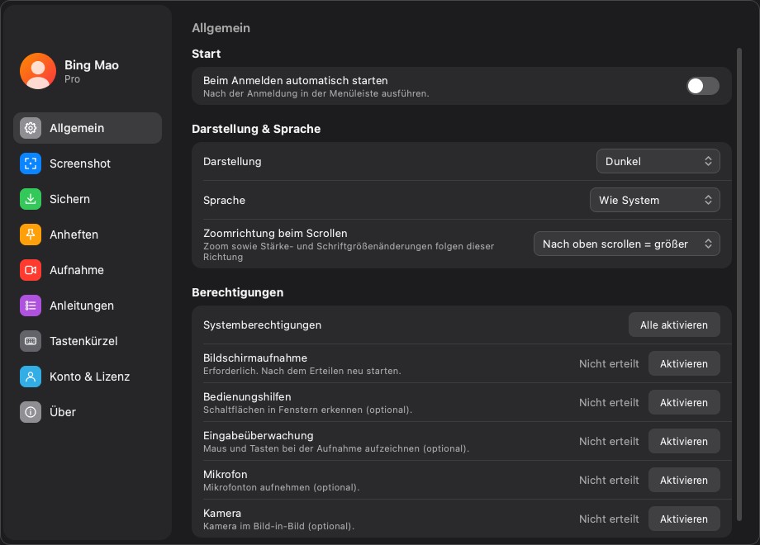This screenshot has width=760, height=545.
Task: Open the Über page
Action: click(x=88, y=412)
